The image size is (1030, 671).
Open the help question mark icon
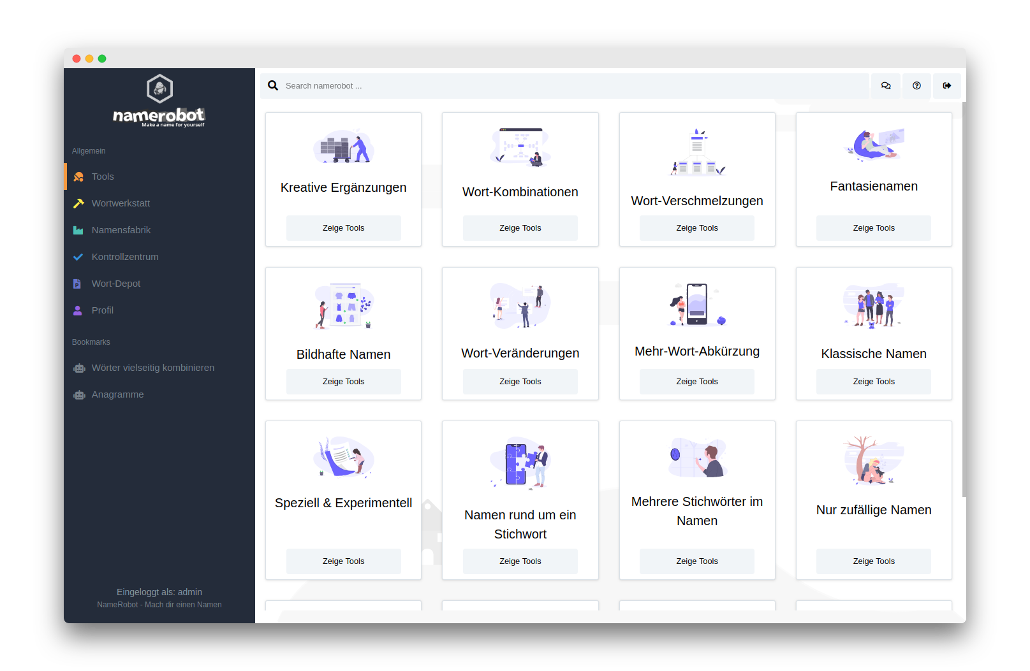click(916, 86)
